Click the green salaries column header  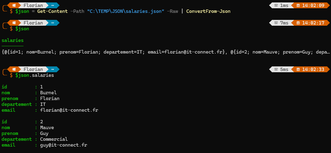[13, 40]
